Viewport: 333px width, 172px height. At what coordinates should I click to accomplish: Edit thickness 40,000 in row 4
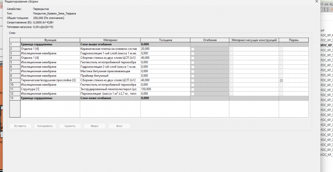point(165,58)
